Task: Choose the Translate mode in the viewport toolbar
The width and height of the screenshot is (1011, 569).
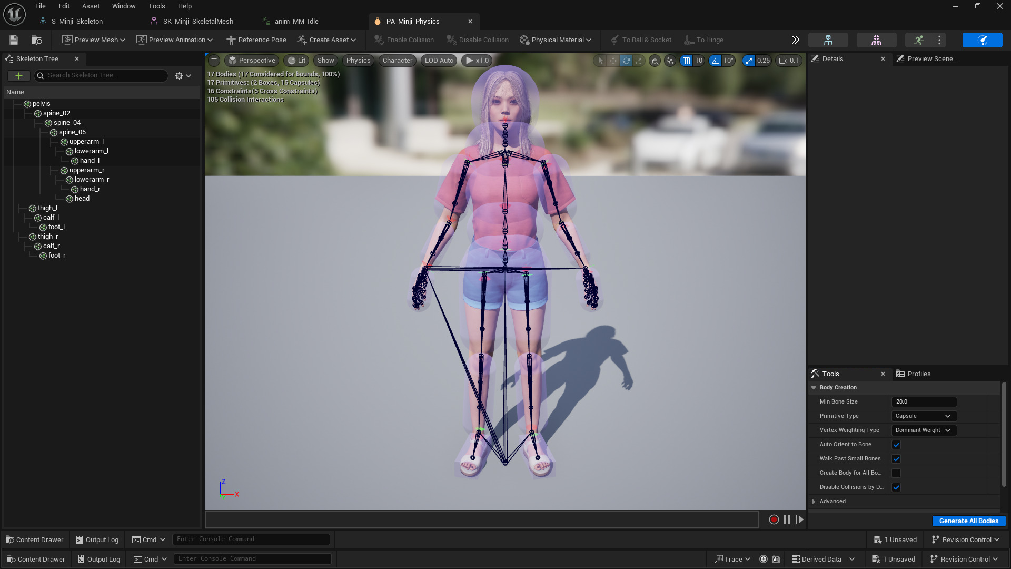Action: [x=613, y=61]
